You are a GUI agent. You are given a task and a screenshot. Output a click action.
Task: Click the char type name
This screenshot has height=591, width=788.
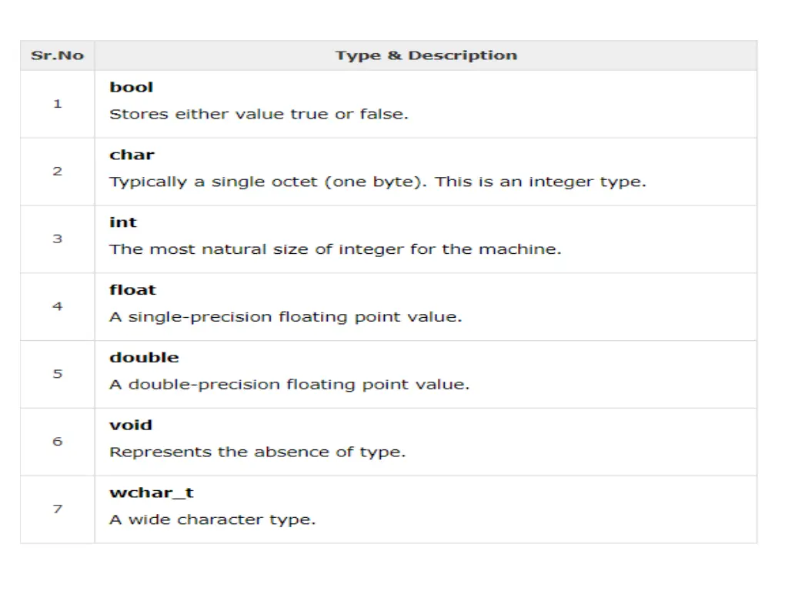132,155
